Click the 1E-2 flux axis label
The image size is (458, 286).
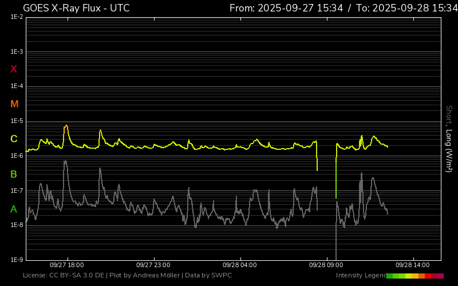(17, 17)
